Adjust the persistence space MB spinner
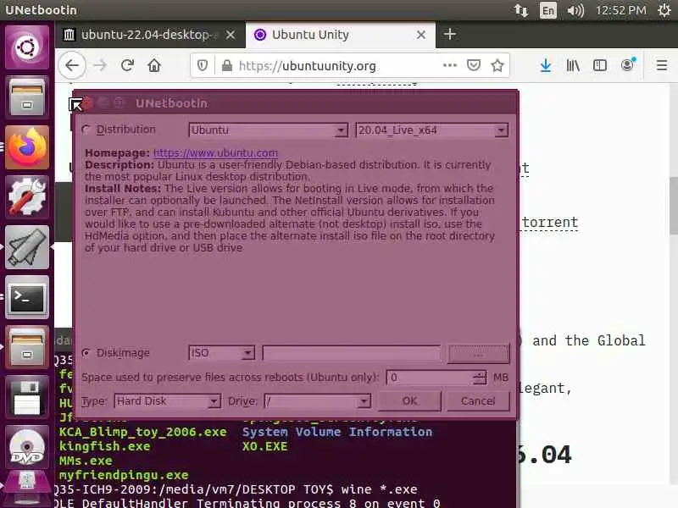The width and height of the screenshot is (678, 508). click(x=479, y=378)
